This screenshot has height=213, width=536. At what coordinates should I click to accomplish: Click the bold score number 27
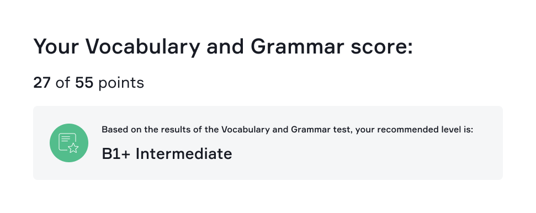(42, 83)
